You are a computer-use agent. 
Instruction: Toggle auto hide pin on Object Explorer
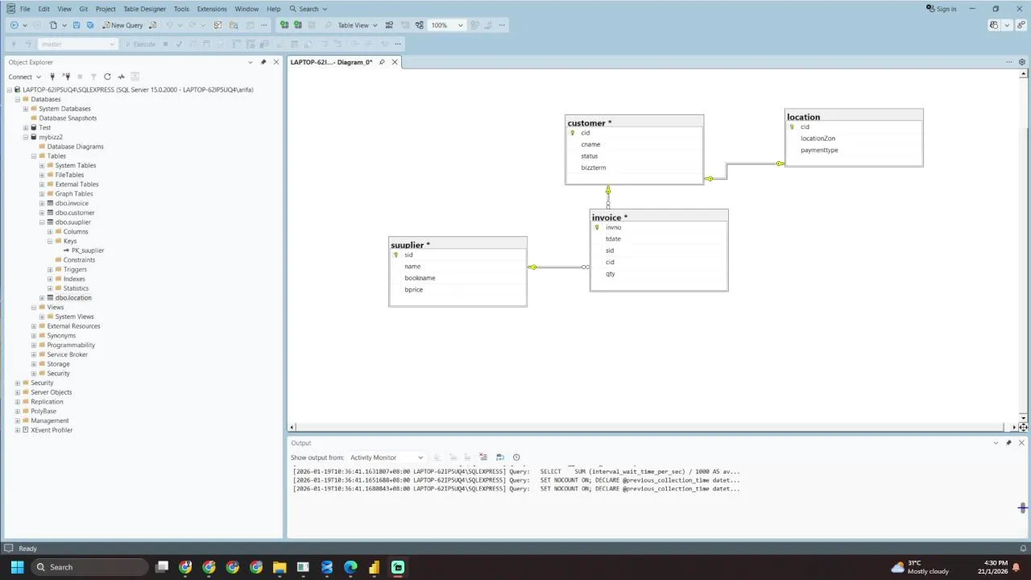263,62
